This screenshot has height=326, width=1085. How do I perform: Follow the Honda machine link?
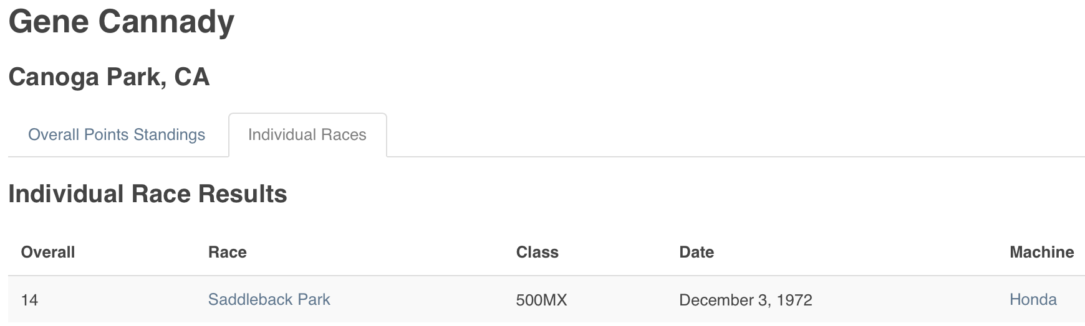pos(1033,300)
